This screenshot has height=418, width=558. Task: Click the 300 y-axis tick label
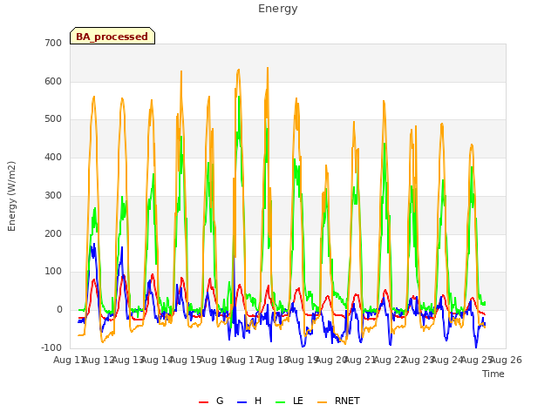click(53, 195)
